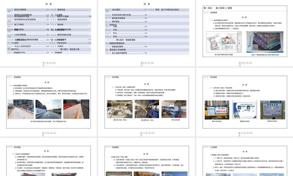
Task: Click the 1.1.2 材料管理 heading on page 12
Action: pos(210,77)
